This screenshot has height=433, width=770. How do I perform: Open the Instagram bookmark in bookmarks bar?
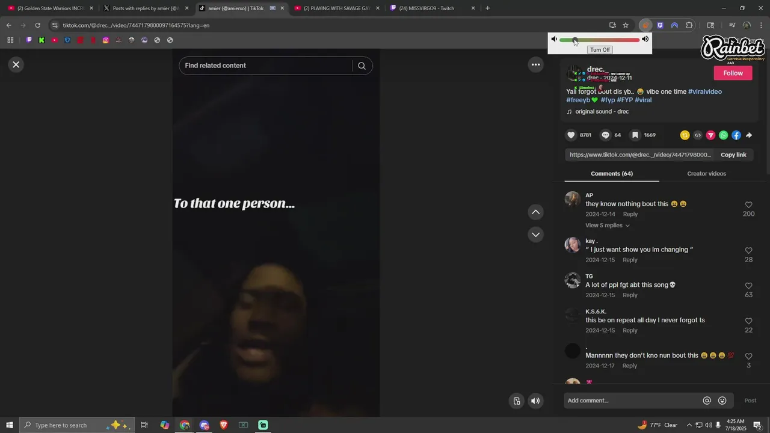coord(106,40)
